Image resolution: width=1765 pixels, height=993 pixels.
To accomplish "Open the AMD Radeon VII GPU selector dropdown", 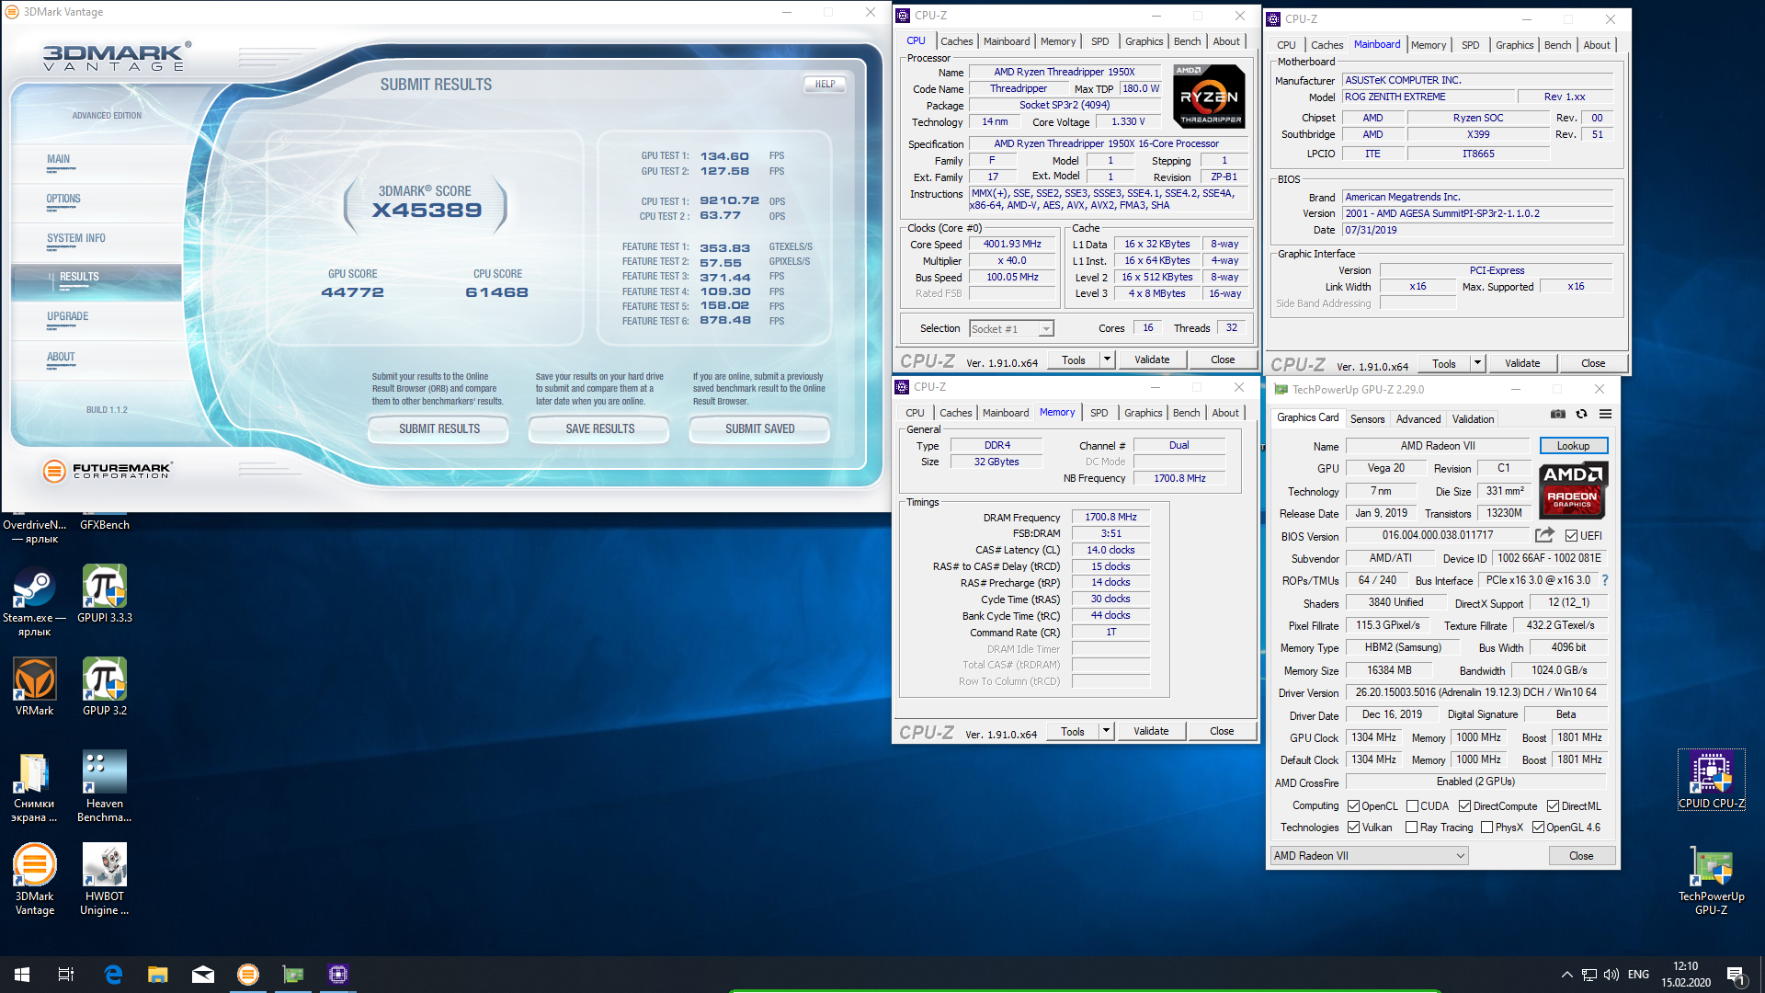I will pos(1369,856).
